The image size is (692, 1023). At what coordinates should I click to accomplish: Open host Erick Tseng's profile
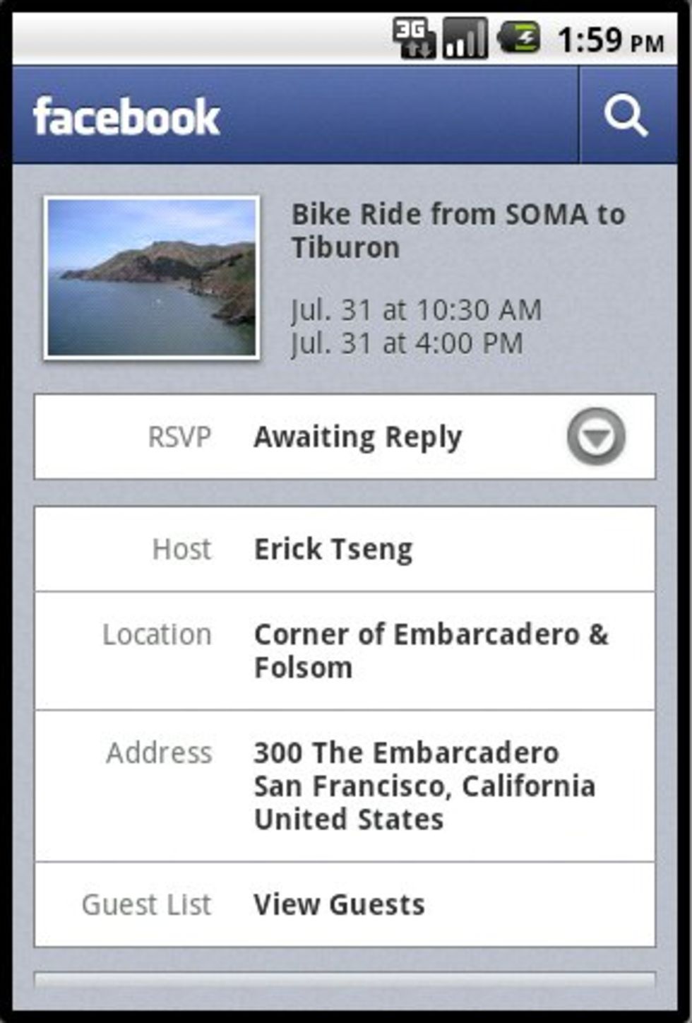click(x=333, y=550)
